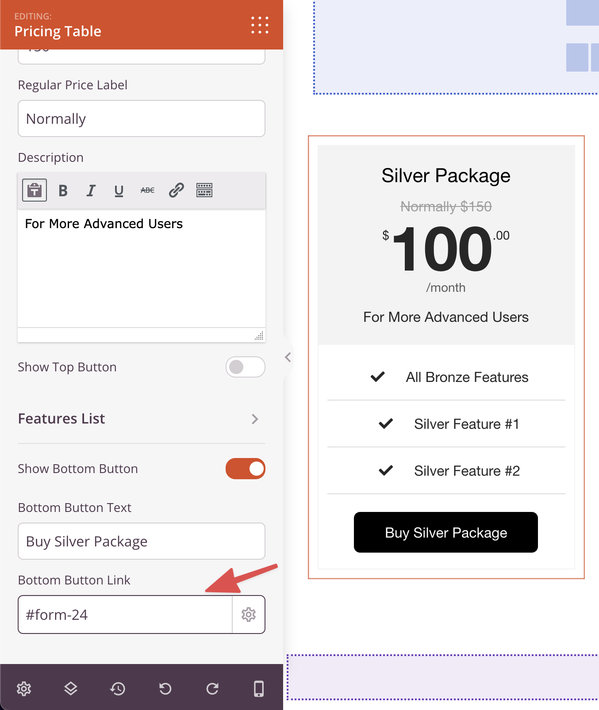
Task: Click inside the Bottom Button Text field
Action: point(142,541)
